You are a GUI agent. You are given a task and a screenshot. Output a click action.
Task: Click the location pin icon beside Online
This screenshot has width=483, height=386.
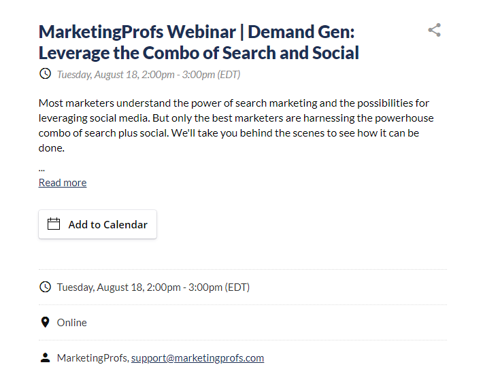pyautogui.click(x=46, y=322)
